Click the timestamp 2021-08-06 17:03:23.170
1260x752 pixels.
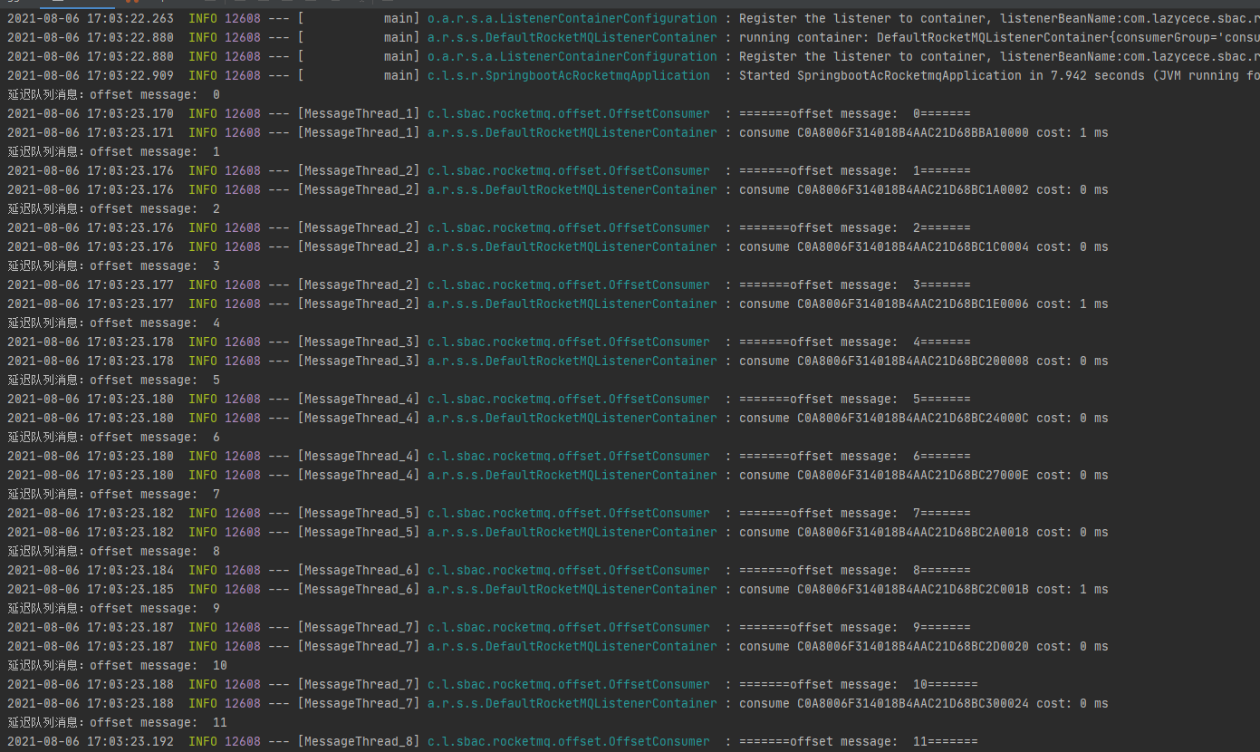[91, 113]
